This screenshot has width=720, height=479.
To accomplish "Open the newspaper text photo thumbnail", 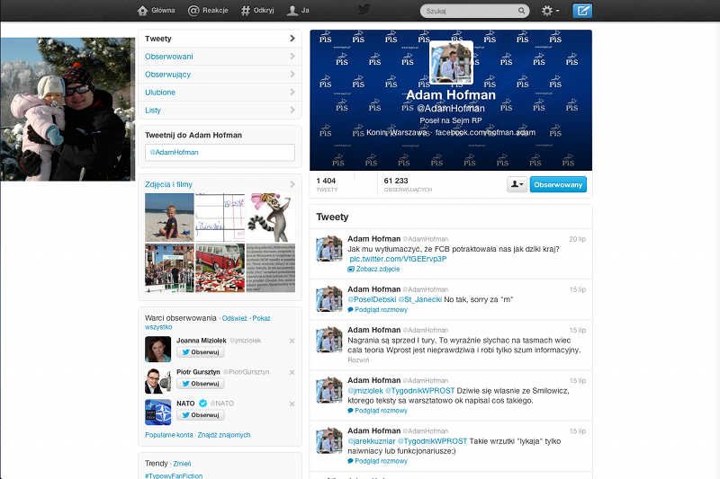I will (271, 268).
